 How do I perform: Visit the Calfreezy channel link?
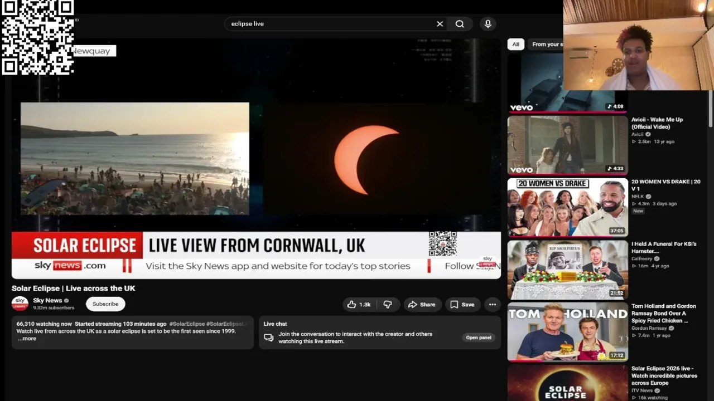pos(641,259)
